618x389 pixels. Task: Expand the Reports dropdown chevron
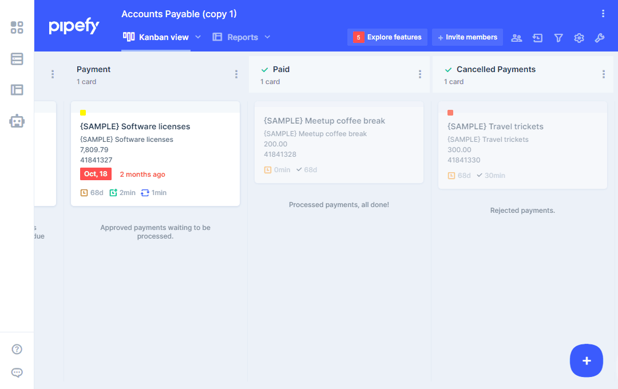pos(267,37)
